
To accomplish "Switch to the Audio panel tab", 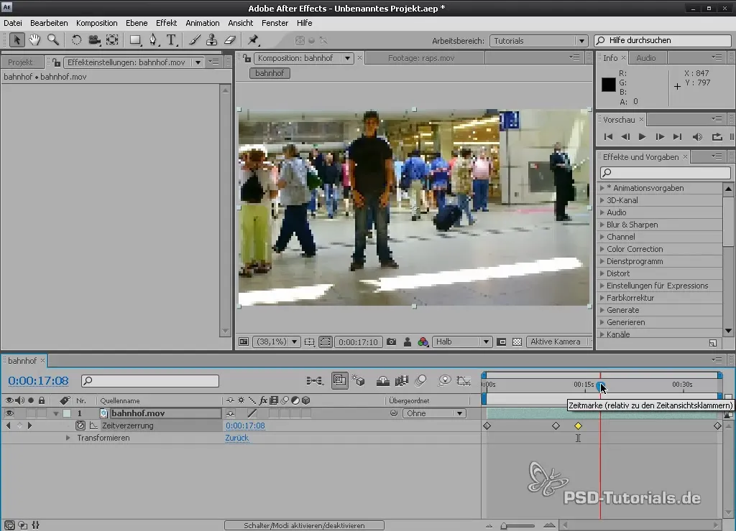I will tap(646, 58).
